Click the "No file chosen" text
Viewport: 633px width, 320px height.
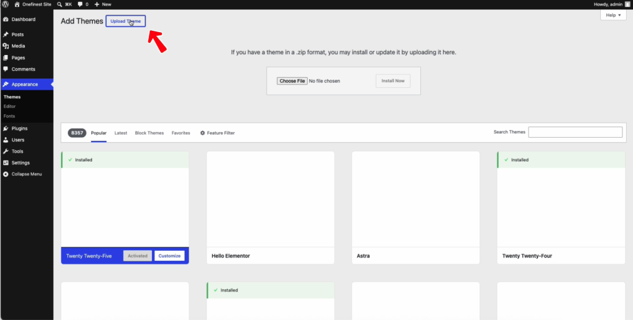325,81
